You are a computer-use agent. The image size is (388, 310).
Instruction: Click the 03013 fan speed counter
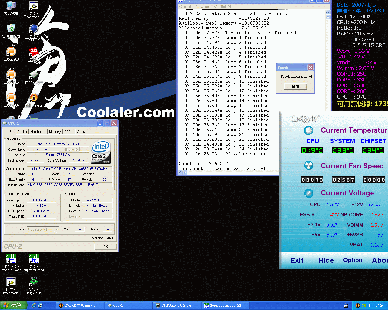(312, 180)
